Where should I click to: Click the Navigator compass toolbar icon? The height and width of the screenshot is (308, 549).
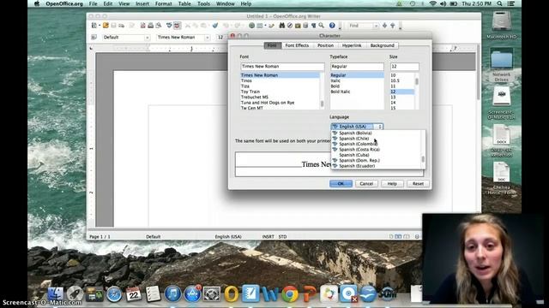[x=290, y=26]
